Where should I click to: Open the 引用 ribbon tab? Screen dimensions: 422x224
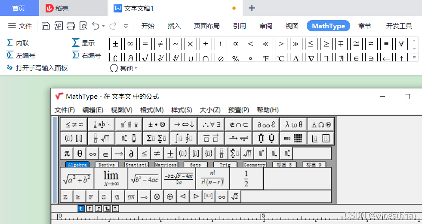(x=240, y=26)
